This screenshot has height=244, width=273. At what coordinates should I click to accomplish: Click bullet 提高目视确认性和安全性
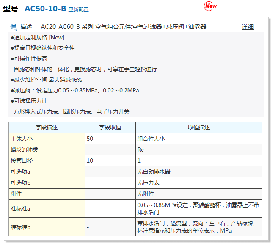[43, 48]
